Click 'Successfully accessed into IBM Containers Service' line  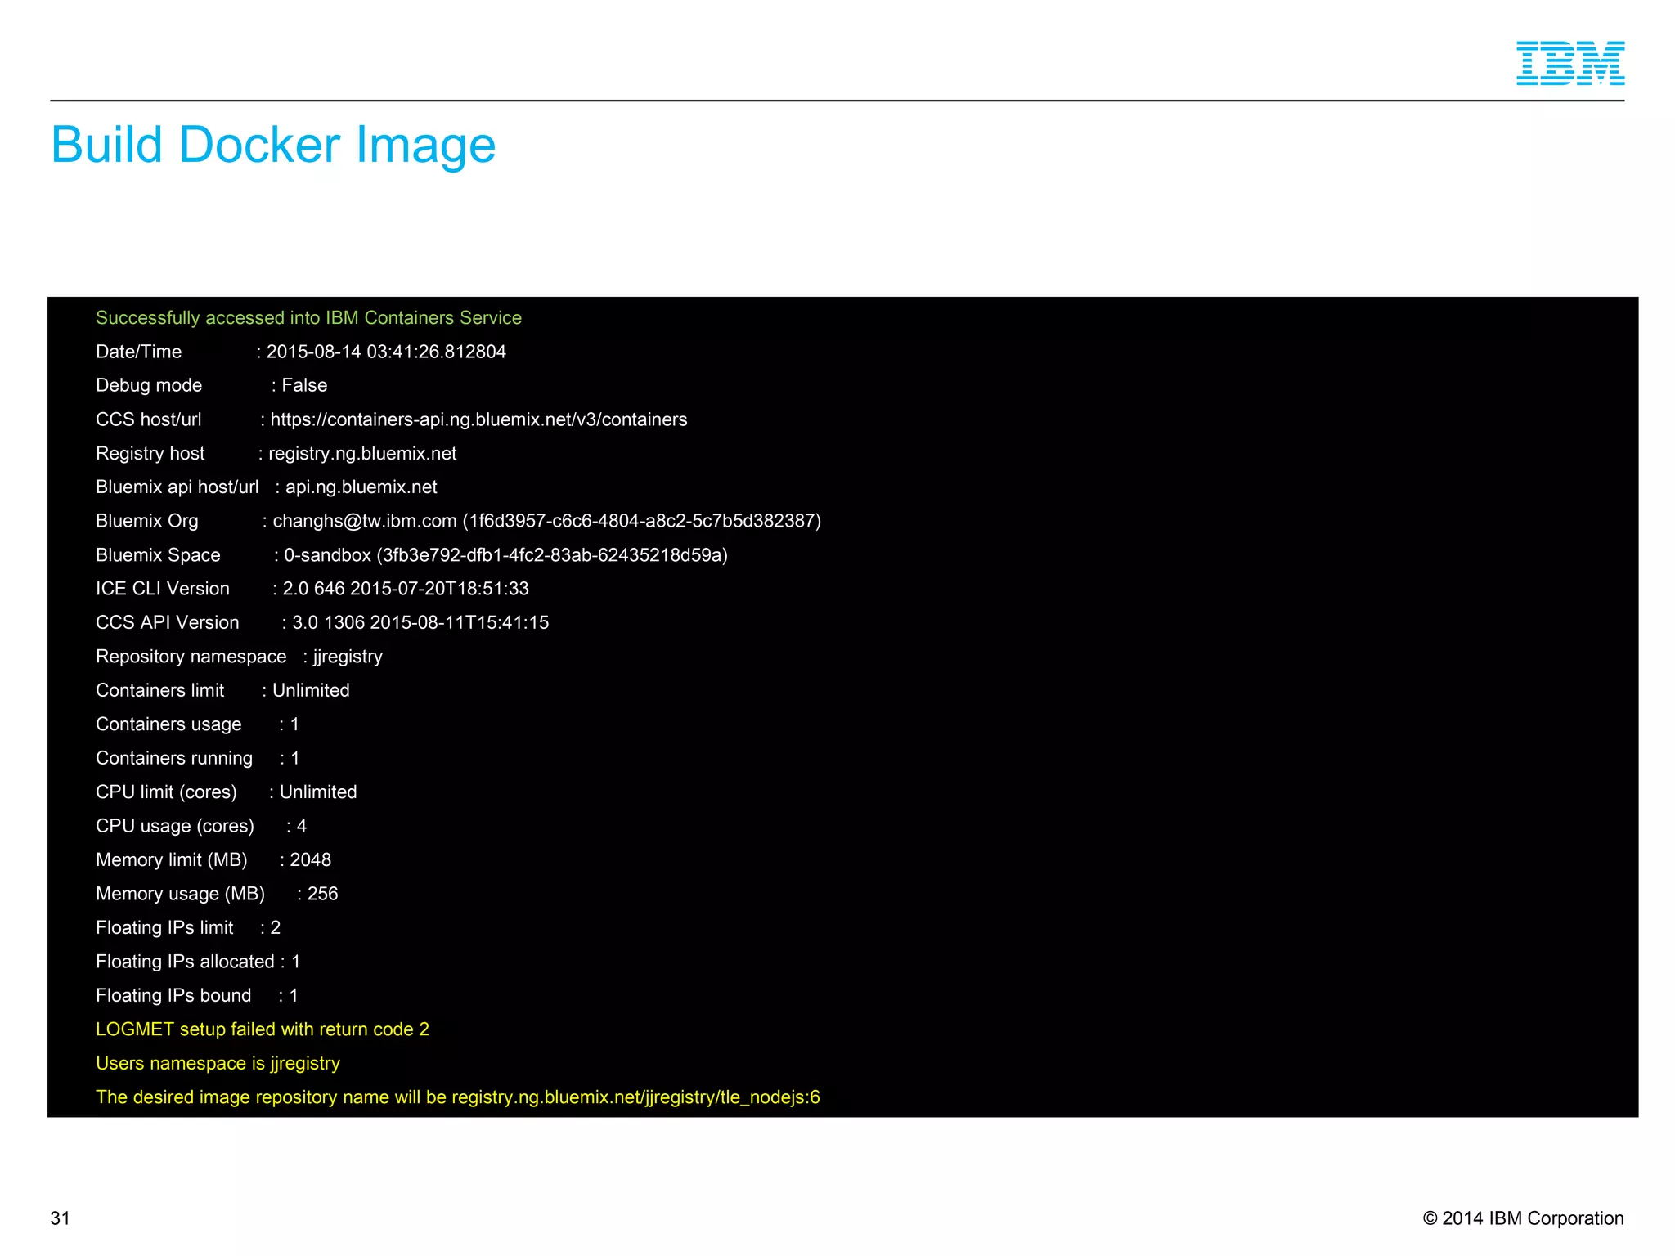click(x=308, y=318)
